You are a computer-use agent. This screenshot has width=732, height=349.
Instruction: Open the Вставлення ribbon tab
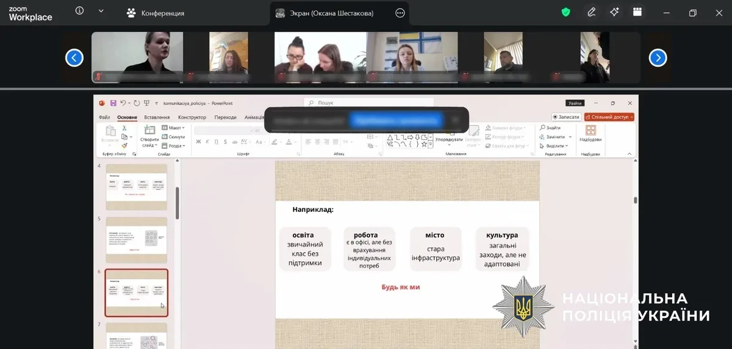pos(157,118)
